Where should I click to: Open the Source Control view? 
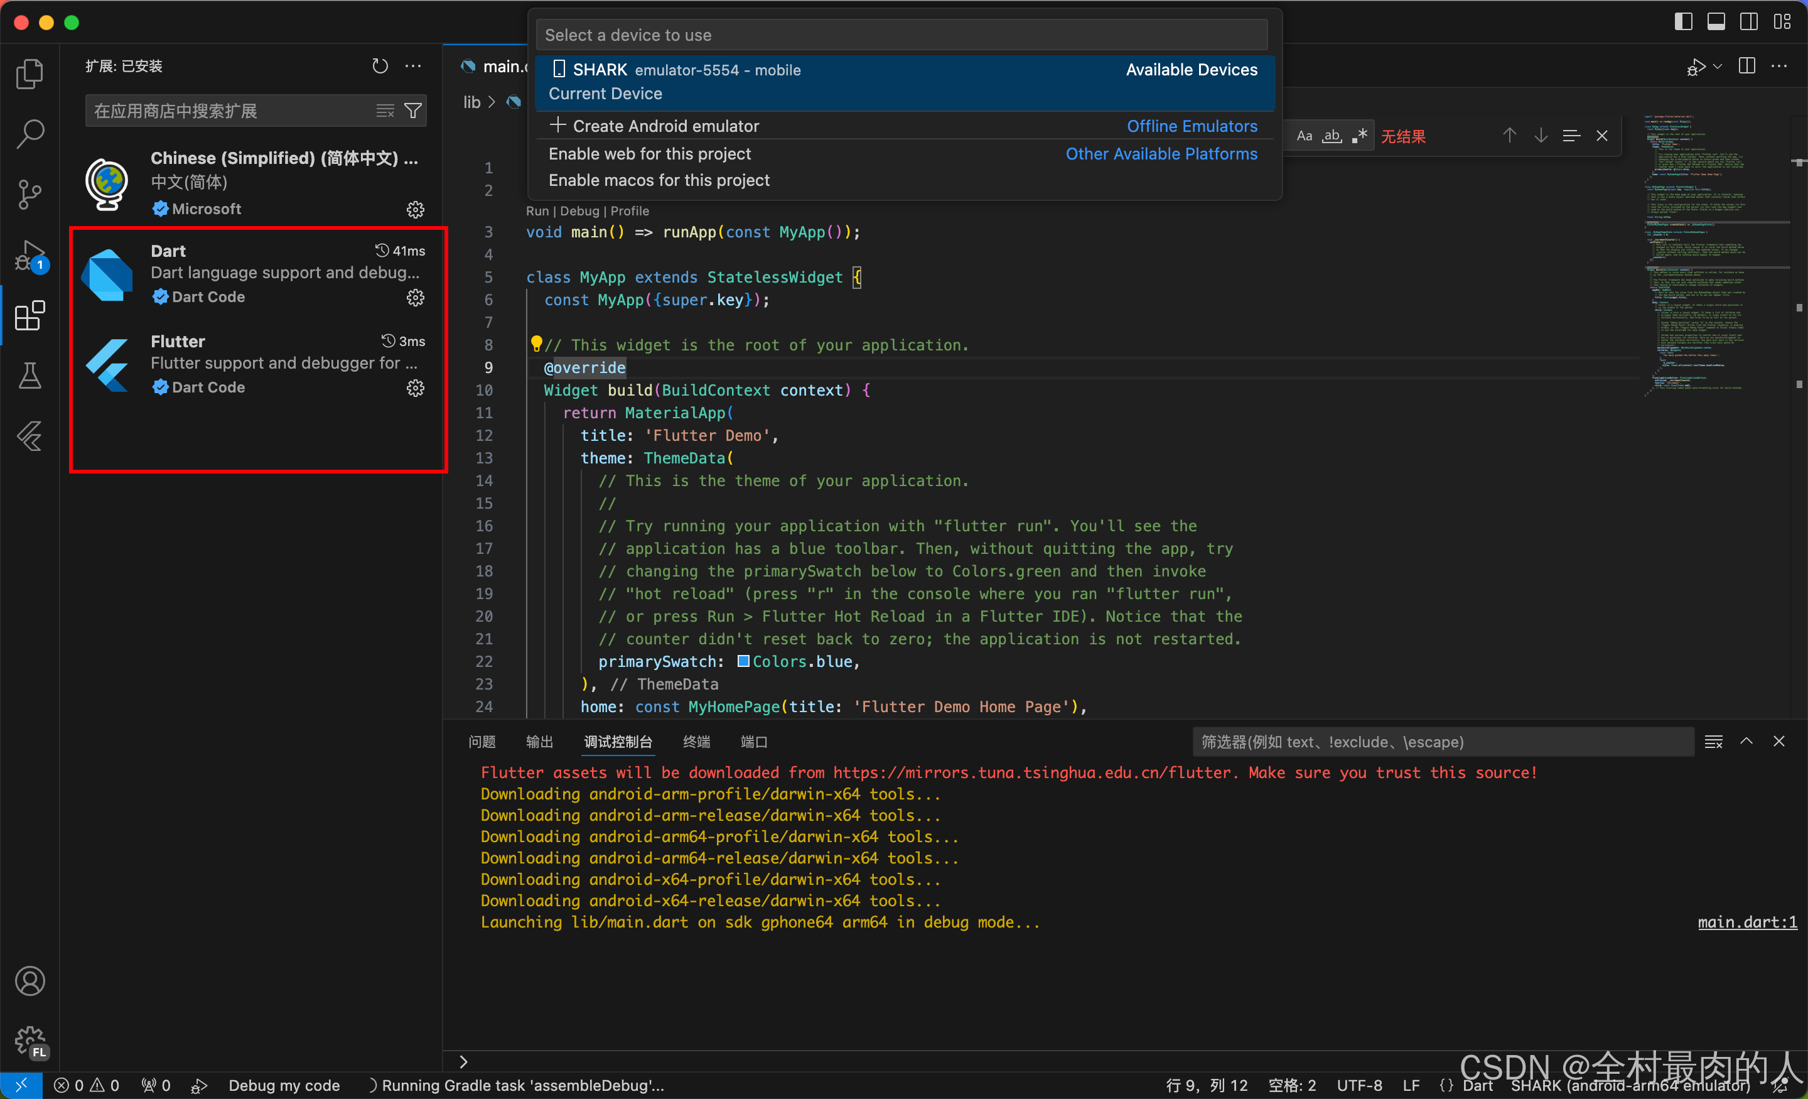point(30,195)
